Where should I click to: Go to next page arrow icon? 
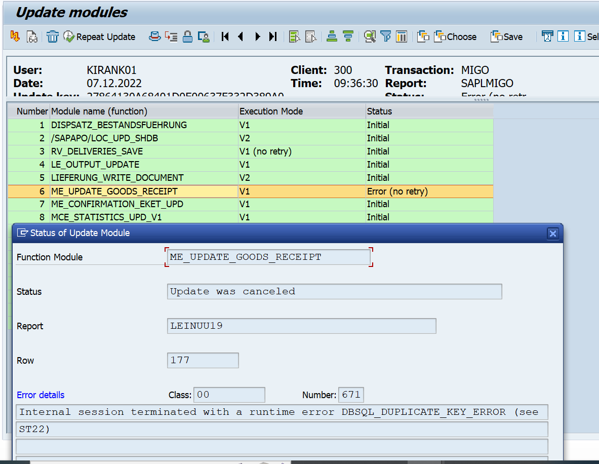(257, 36)
